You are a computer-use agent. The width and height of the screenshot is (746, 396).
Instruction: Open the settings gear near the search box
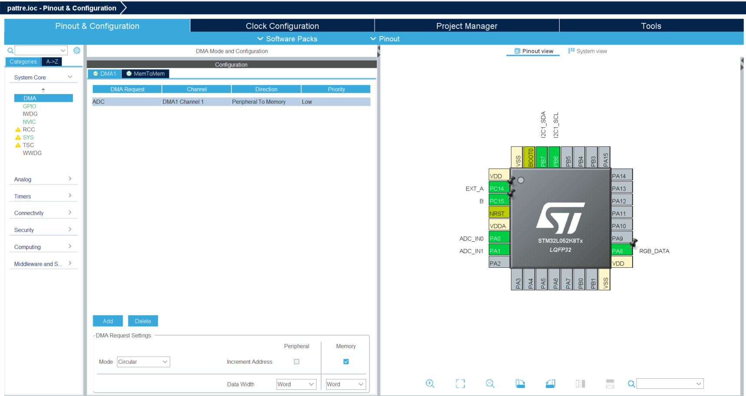coord(77,50)
